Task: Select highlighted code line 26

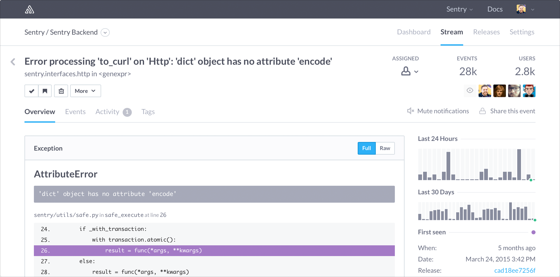Action: pyautogui.click(x=214, y=250)
